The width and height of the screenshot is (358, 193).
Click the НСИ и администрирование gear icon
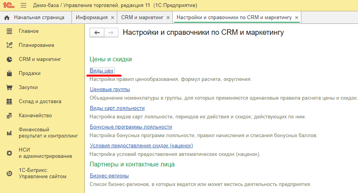(9, 153)
